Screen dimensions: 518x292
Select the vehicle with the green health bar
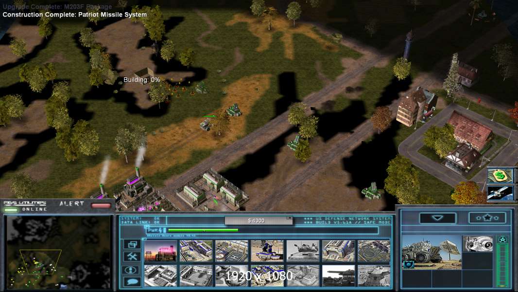click(x=207, y=124)
